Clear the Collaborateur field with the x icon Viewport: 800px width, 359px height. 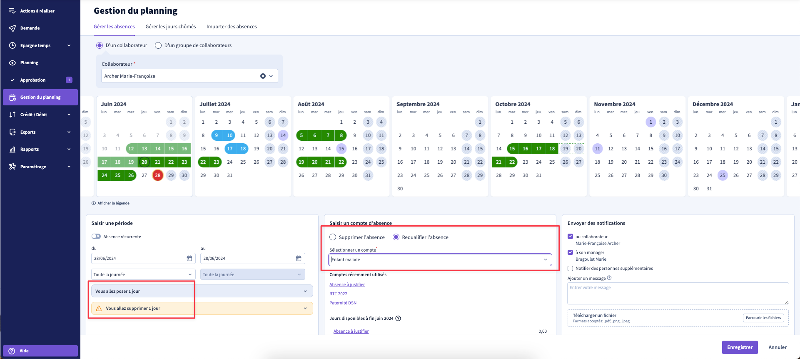point(263,76)
